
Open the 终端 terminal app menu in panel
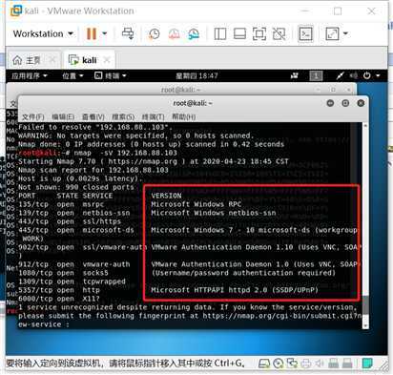pyautogui.click(x=111, y=75)
